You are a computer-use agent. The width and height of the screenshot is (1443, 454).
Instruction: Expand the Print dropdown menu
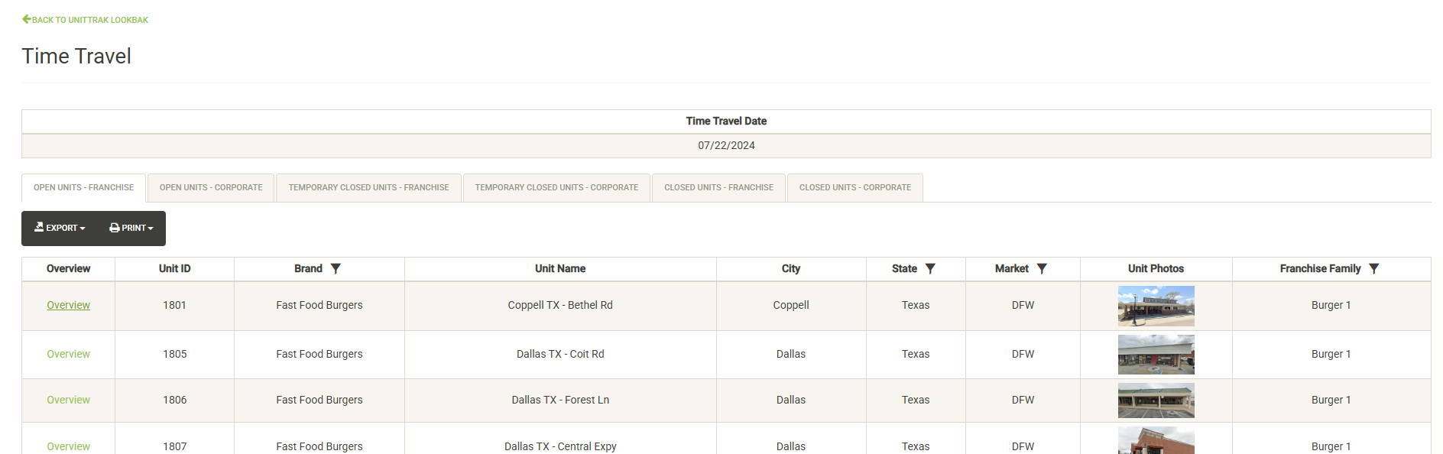coord(131,229)
